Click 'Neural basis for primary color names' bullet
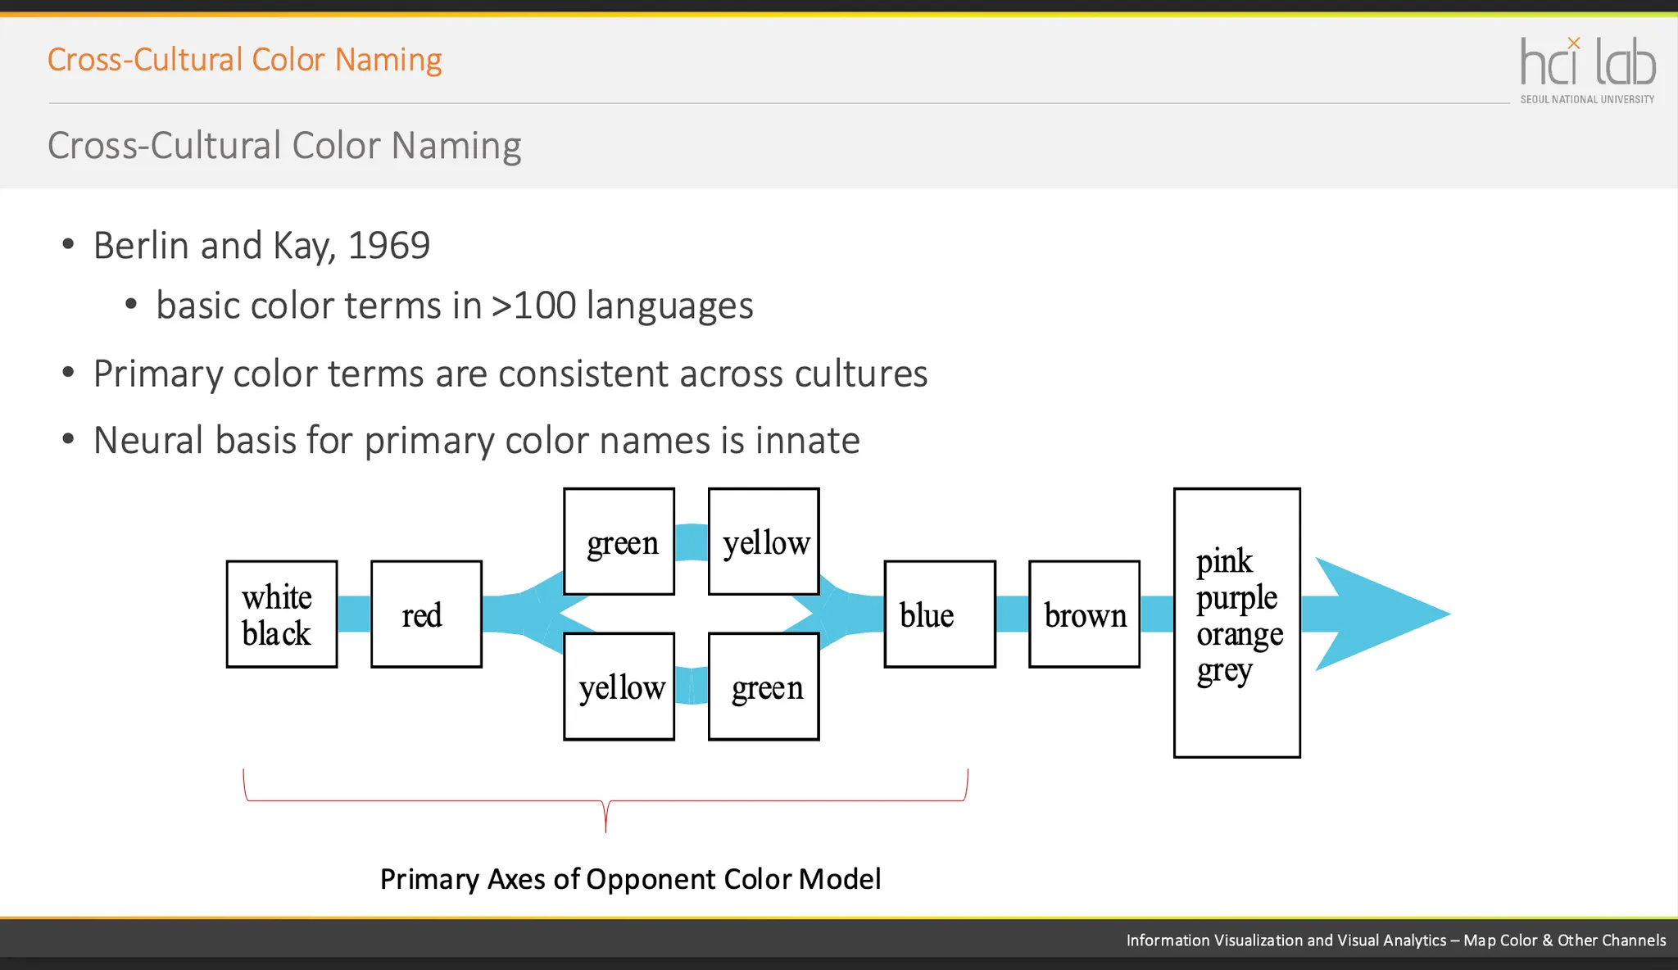 476,440
